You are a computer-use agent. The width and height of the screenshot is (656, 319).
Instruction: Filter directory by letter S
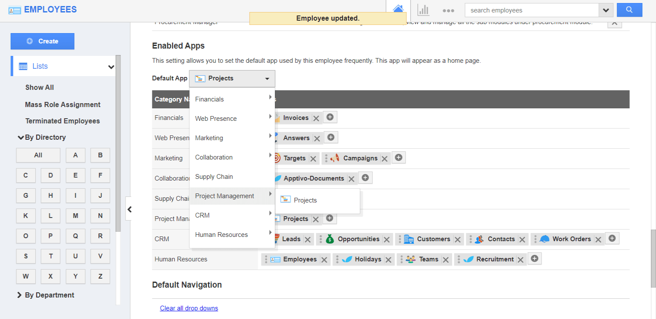point(26,256)
